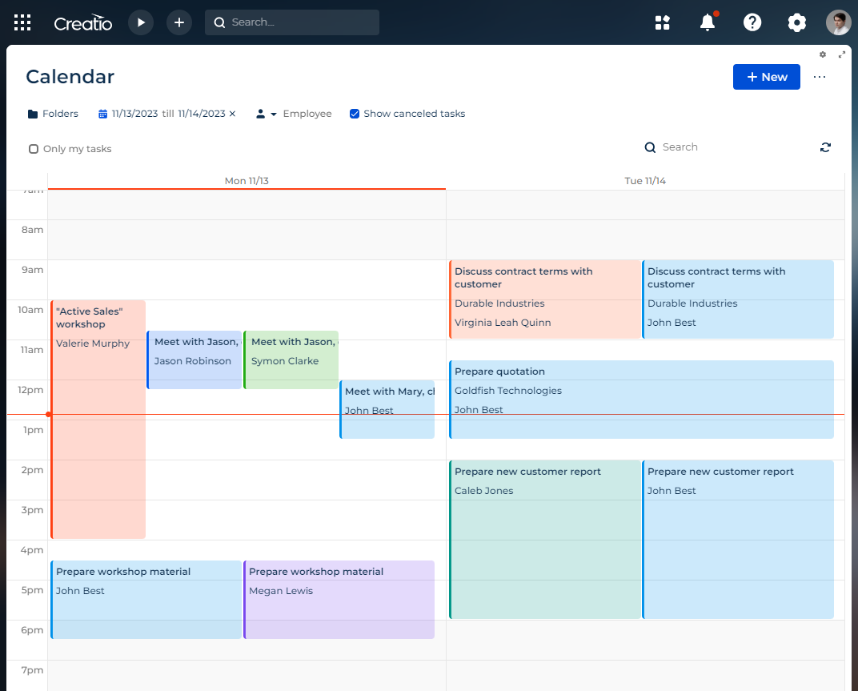Focus the calendar Search field
The height and width of the screenshot is (691, 858).
tap(728, 147)
